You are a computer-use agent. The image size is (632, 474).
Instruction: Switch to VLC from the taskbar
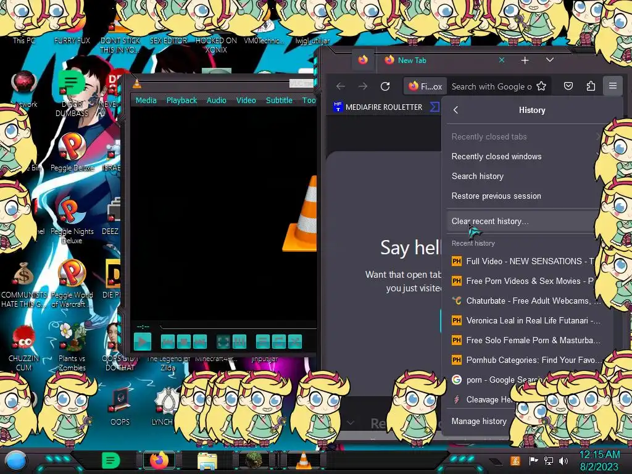point(304,460)
